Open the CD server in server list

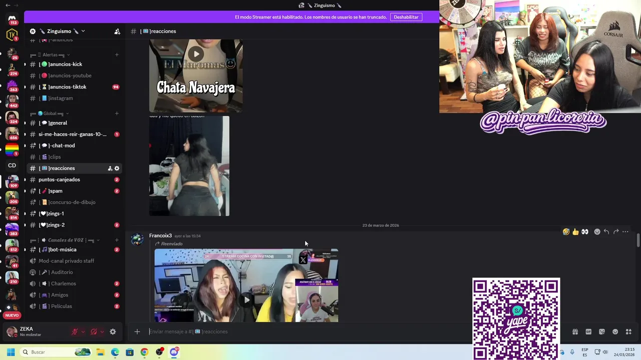click(12, 165)
